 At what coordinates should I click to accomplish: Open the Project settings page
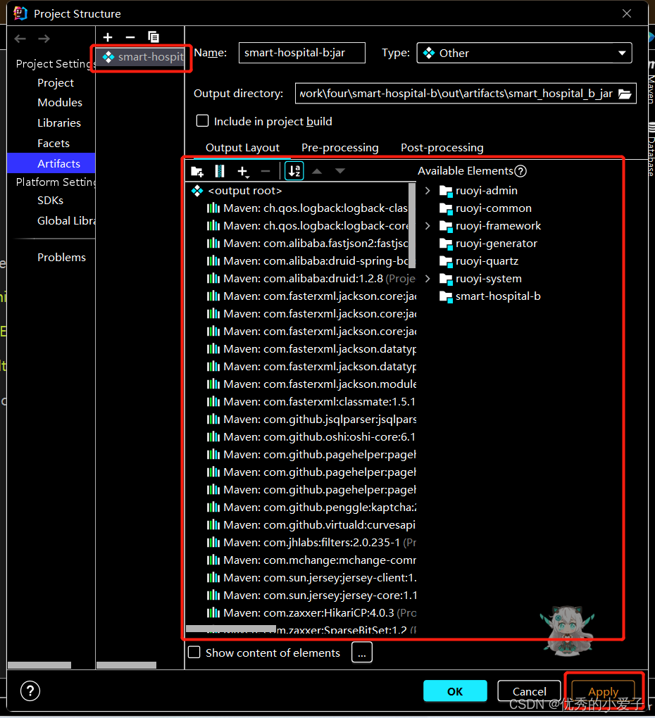point(56,83)
